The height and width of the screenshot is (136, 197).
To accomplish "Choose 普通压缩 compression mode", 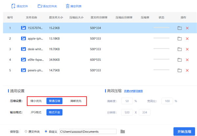I will [x=55, y=101].
